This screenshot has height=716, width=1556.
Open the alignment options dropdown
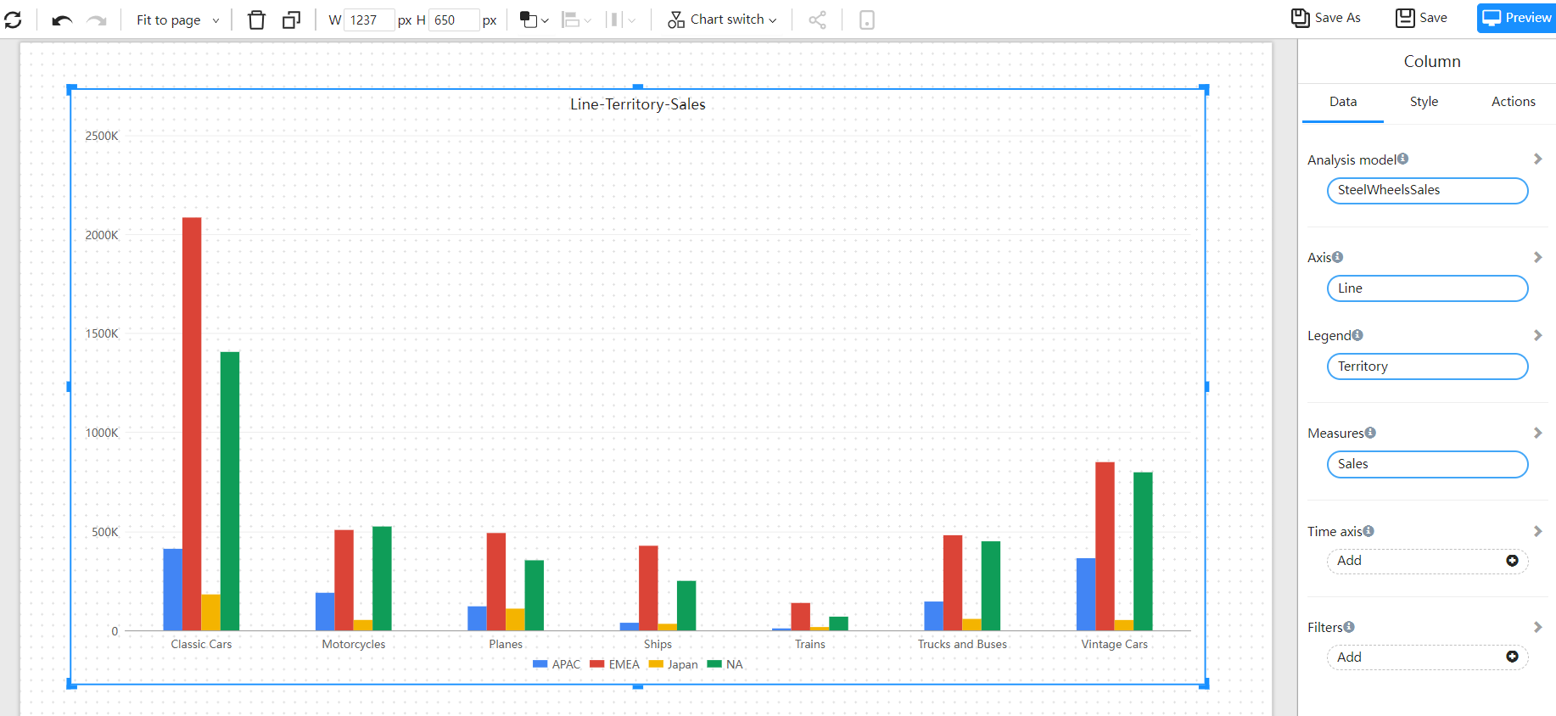point(577,20)
